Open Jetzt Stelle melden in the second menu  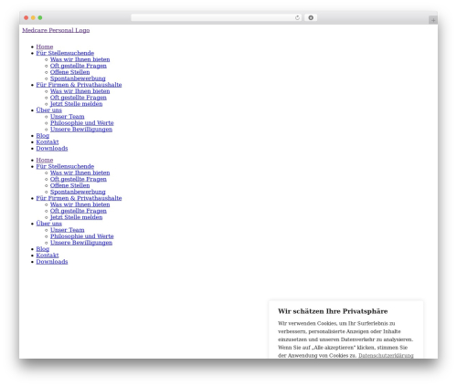tap(76, 217)
